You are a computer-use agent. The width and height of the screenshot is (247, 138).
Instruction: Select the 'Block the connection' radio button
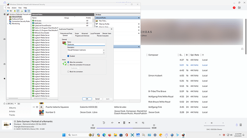click(68, 71)
